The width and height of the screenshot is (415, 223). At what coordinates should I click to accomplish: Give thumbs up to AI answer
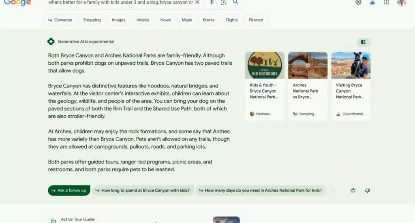(353, 191)
